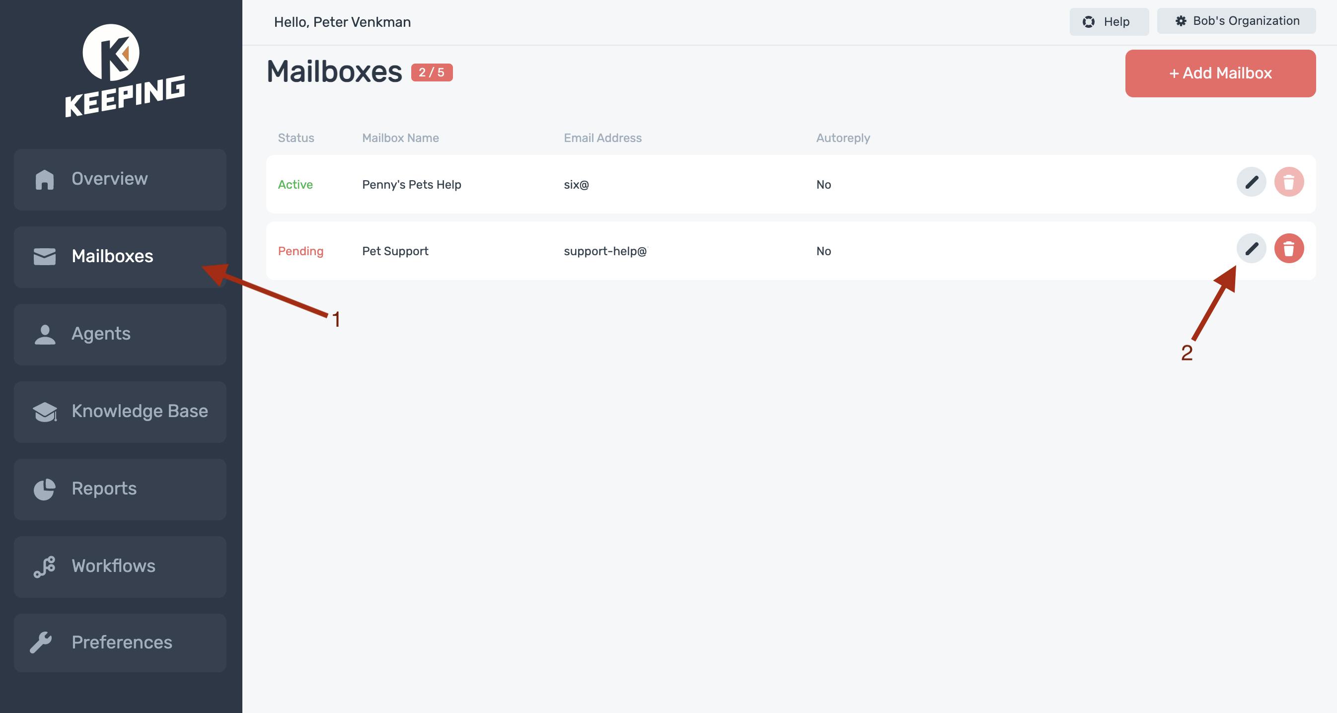Click the Preferences wrench icon
The height and width of the screenshot is (713, 1337).
(x=41, y=642)
